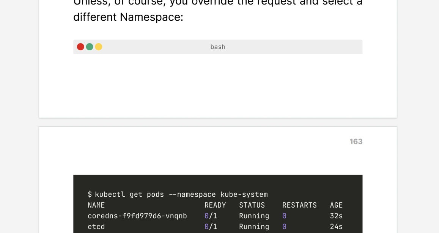Click page number 163
Image resolution: width=439 pixels, height=233 pixels.
356,141
